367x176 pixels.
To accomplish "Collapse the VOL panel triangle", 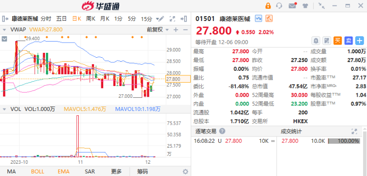I will (4, 109).
